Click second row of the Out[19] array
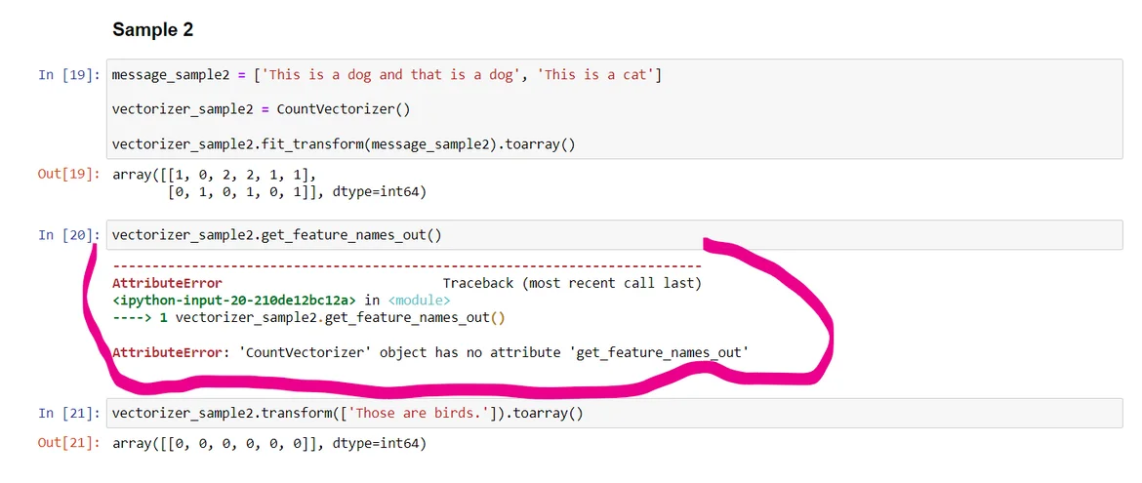Image resolution: width=1142 pixels, height=483 pixels. (297, 192)
